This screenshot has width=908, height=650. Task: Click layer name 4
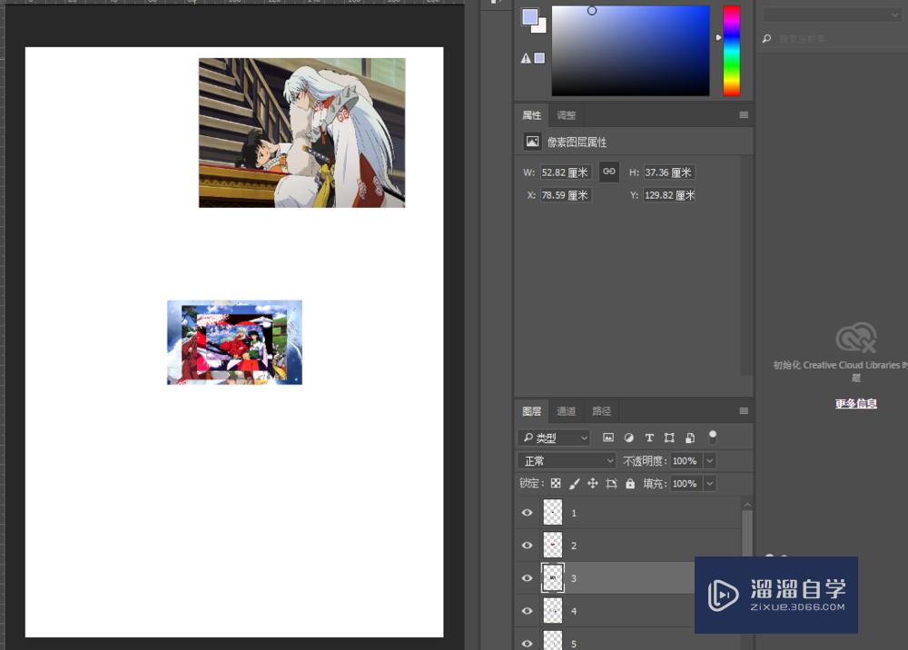click(574, 611)
